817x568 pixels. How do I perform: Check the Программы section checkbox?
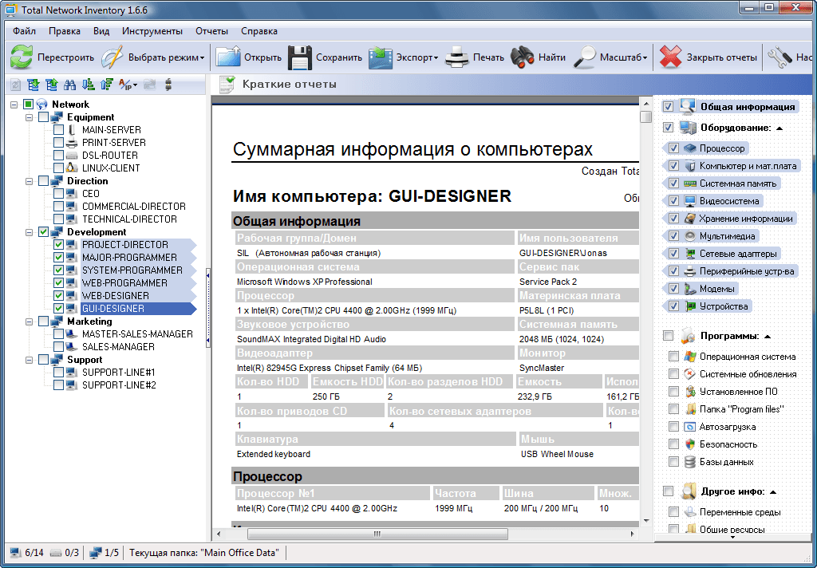pyautogui.click(x=668, y=336)
